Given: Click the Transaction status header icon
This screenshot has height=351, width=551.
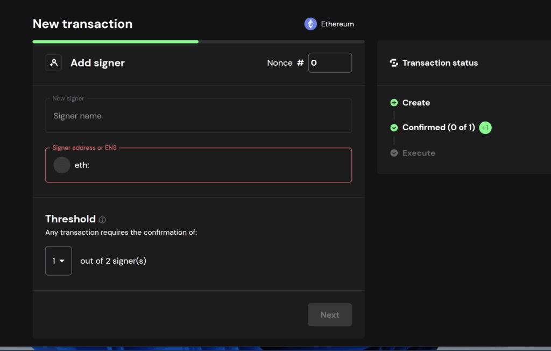Looking at the screenshot, I should [x=394, y=63].
